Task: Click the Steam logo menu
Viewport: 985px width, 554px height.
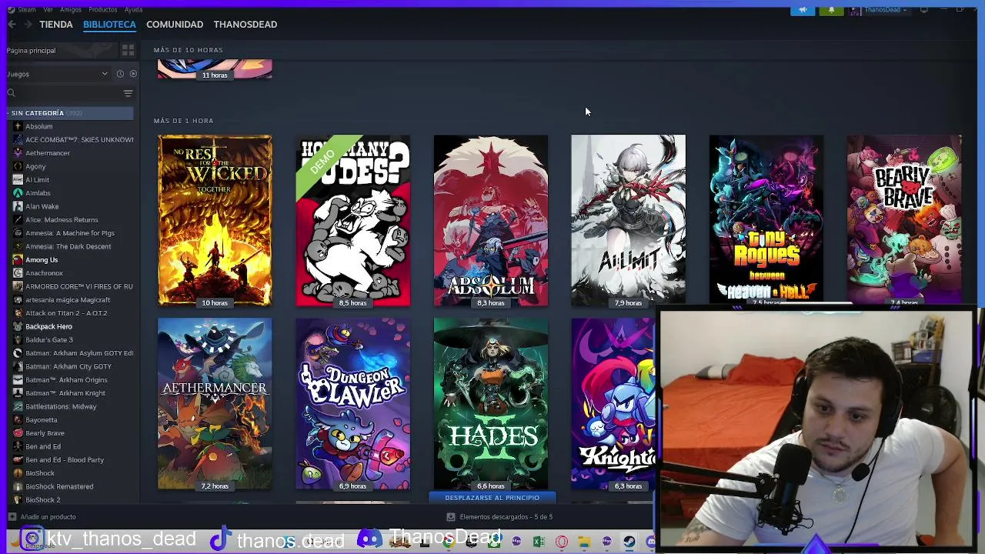Action: [x=11, y=10]
